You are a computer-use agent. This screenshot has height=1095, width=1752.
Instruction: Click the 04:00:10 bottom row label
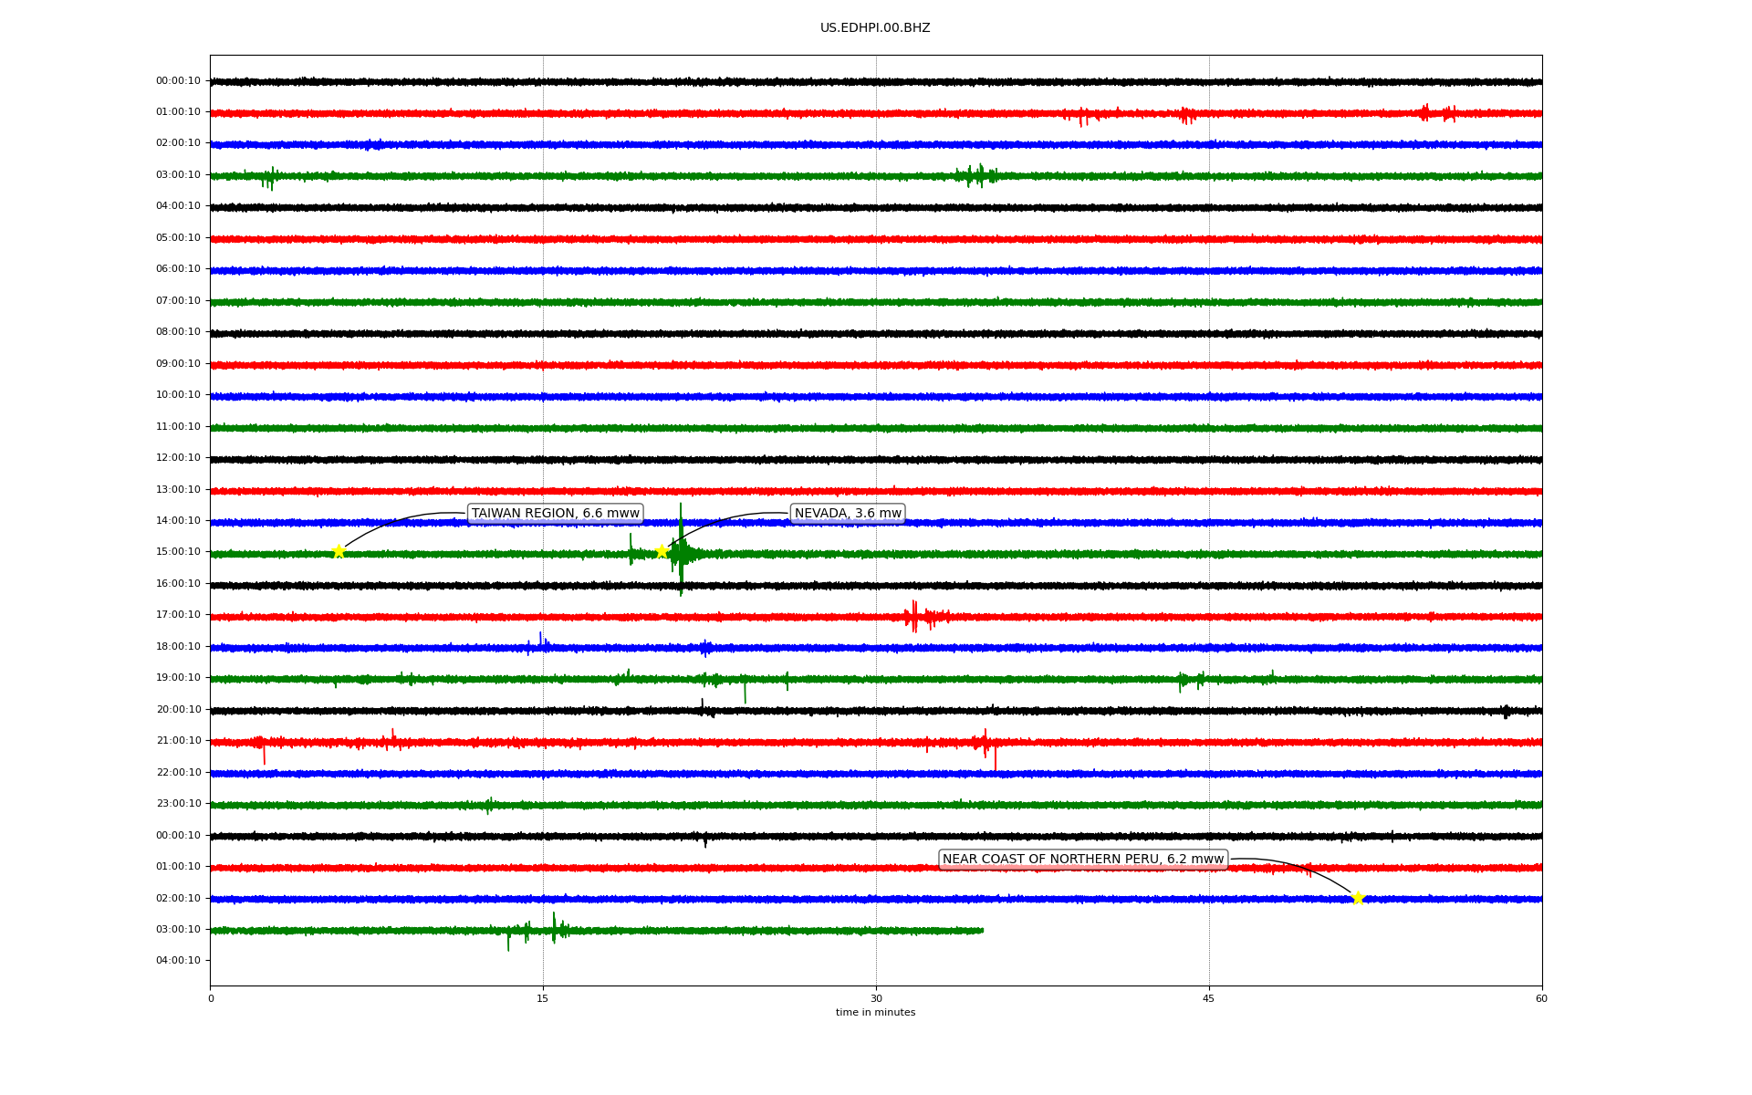click(178, 961)
